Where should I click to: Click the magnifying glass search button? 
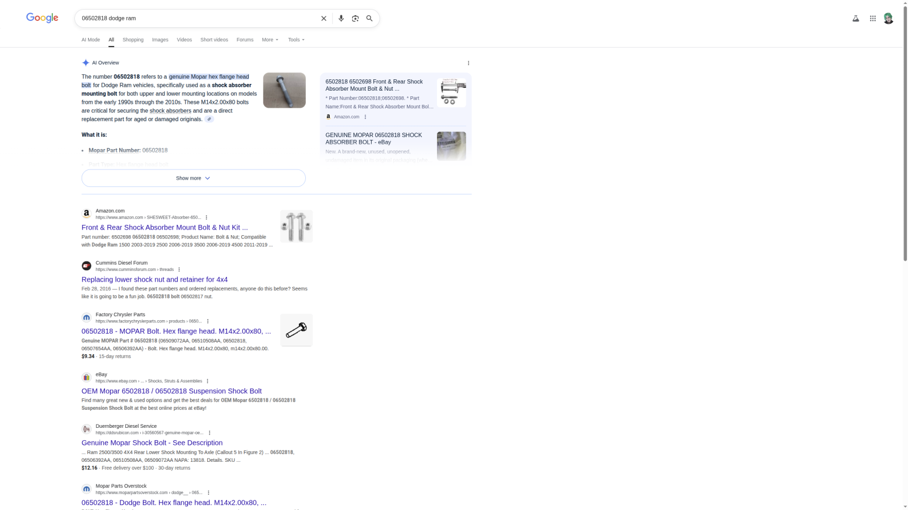click(369, 18)
